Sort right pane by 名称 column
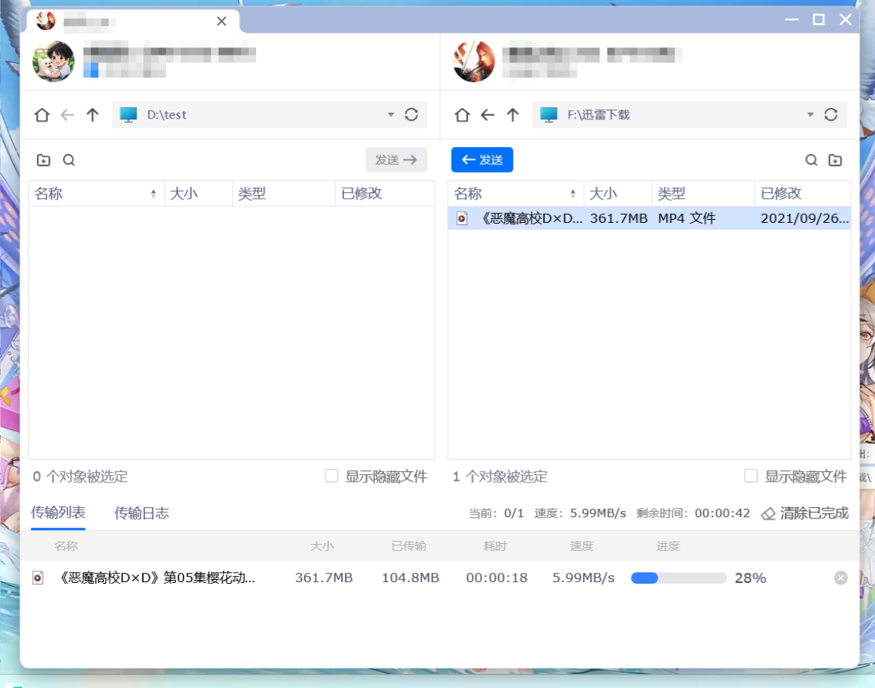The image size is (875, 688). click(x=516, y=194)
